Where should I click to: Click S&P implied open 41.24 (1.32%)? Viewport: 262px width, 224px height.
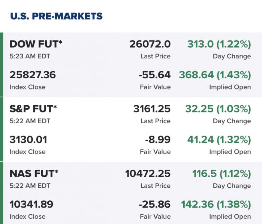point(219,140)
